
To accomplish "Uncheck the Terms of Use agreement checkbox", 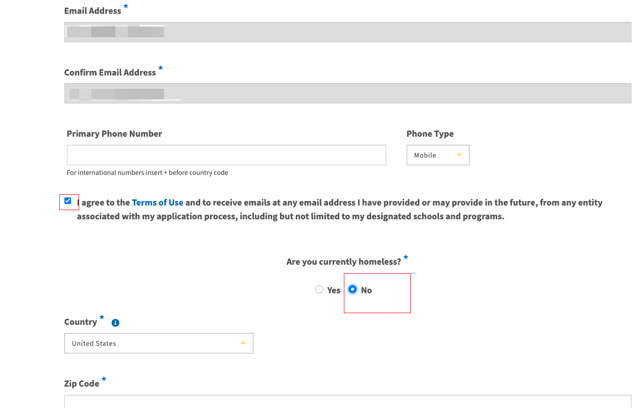I will (68, 201).
